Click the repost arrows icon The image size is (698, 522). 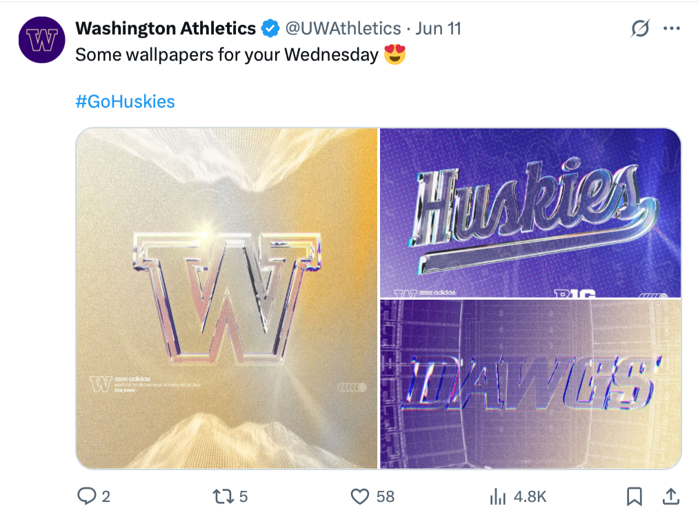[221, 496]
